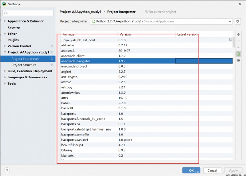Screen dimensions: 246x176
Task: Select the babel package row
Action: pyautogui.click(x=146, y=103)
